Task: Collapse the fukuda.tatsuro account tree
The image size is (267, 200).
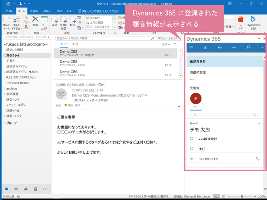Action: pyautogui.click(x=4, y=44)
